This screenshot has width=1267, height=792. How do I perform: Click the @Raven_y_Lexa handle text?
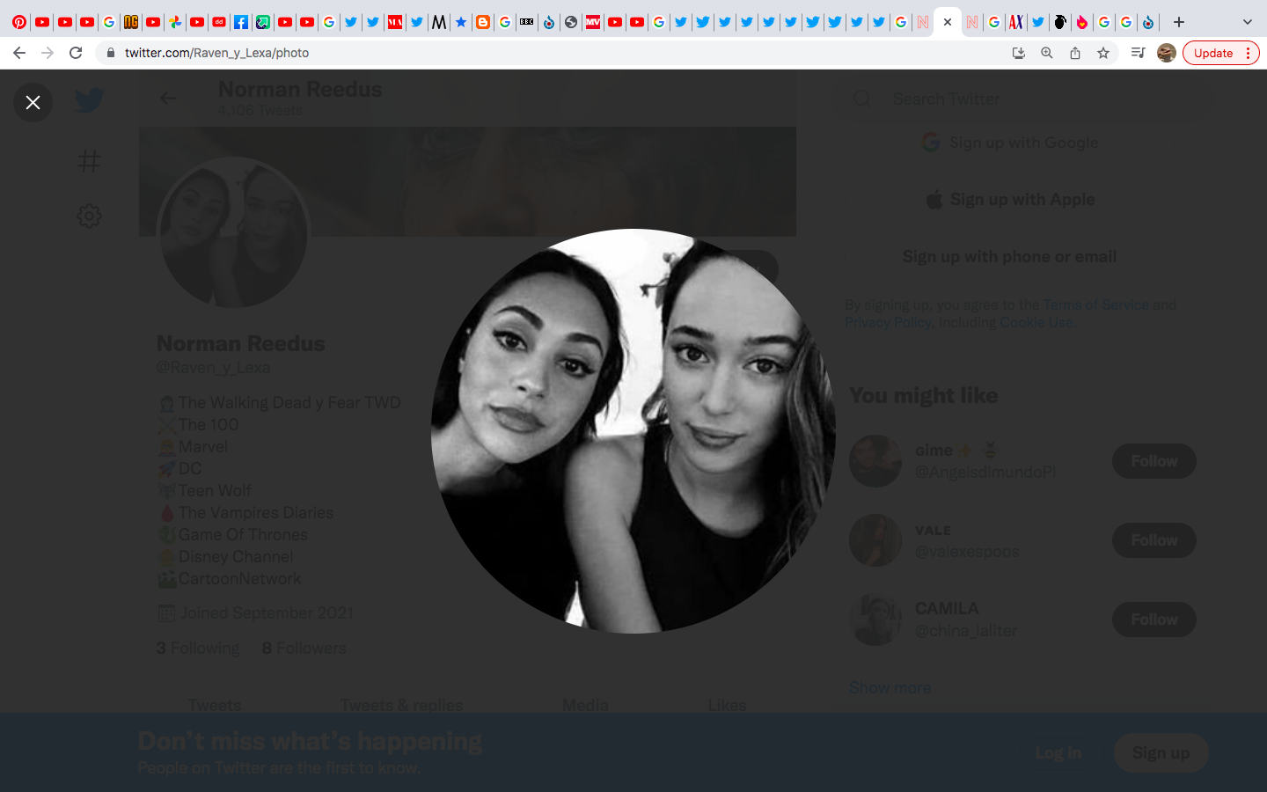coord(214,368)
